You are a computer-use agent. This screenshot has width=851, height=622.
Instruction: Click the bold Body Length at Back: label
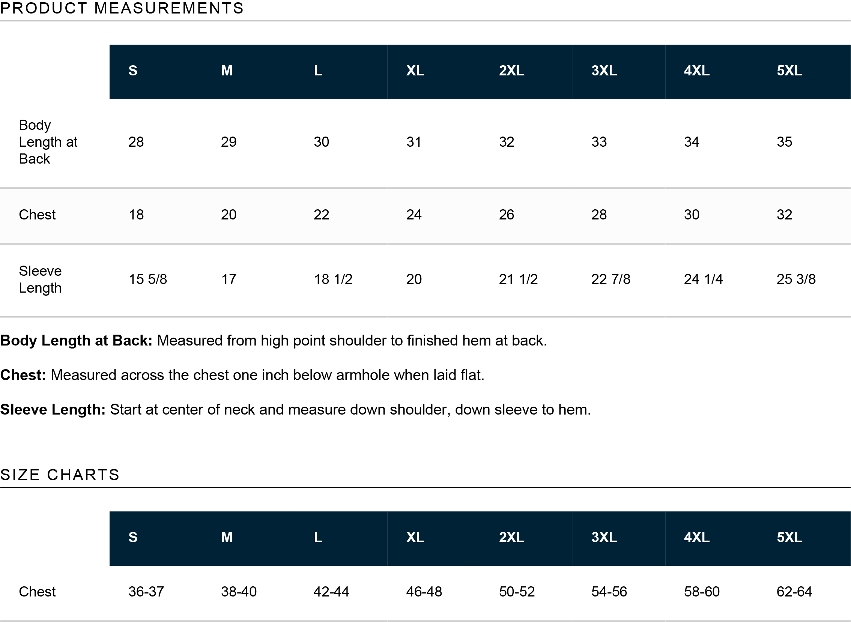tap(76, 340)
